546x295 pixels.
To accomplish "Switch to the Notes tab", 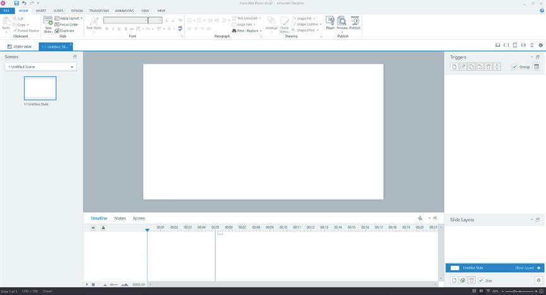I will [x=139, y=219].
